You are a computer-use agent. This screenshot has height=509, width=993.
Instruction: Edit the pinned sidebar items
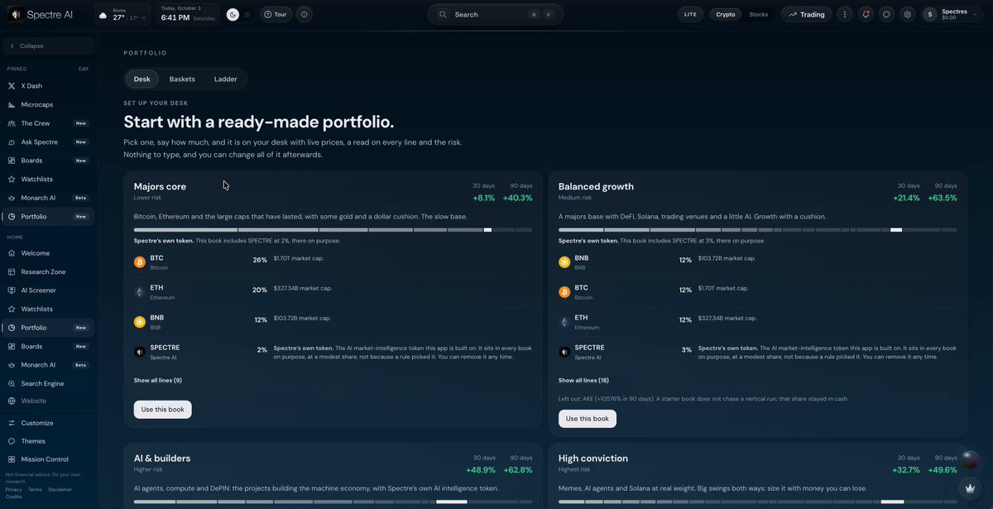84,69
